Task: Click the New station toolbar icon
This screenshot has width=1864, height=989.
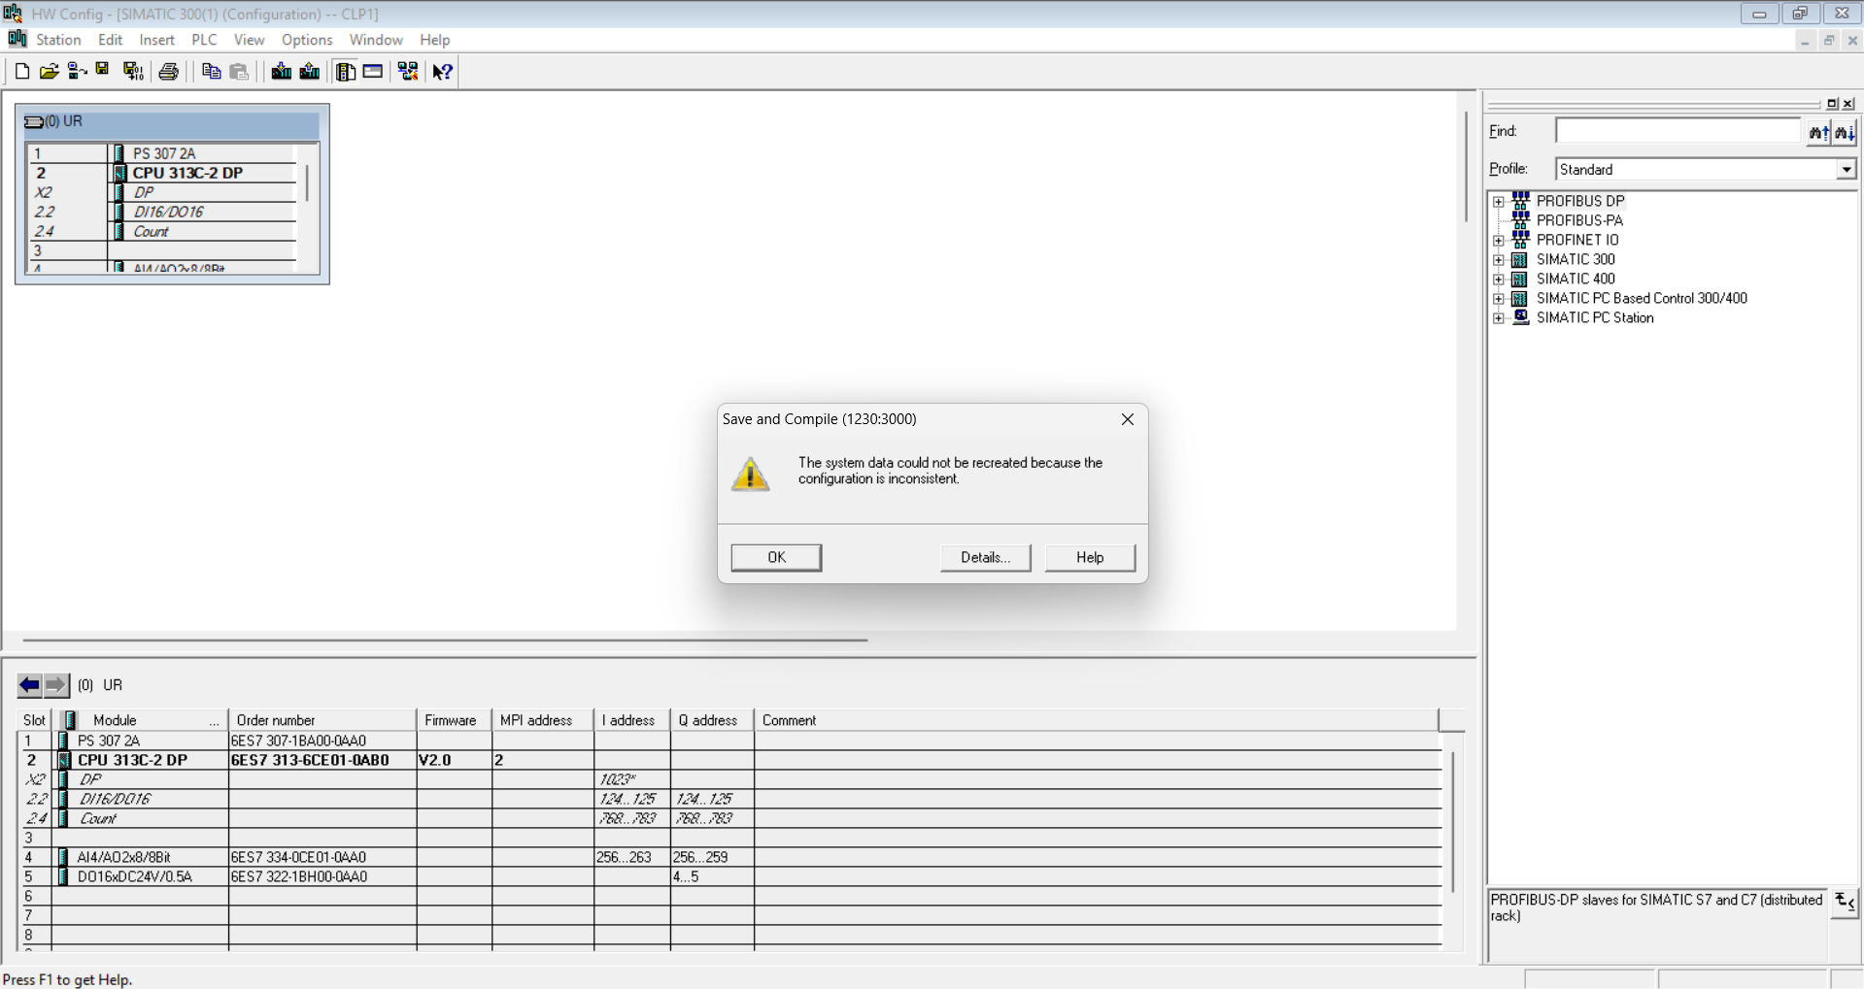Action: [21, 71]
